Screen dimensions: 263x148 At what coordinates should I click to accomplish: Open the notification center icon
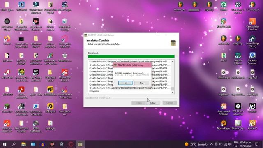256,144
